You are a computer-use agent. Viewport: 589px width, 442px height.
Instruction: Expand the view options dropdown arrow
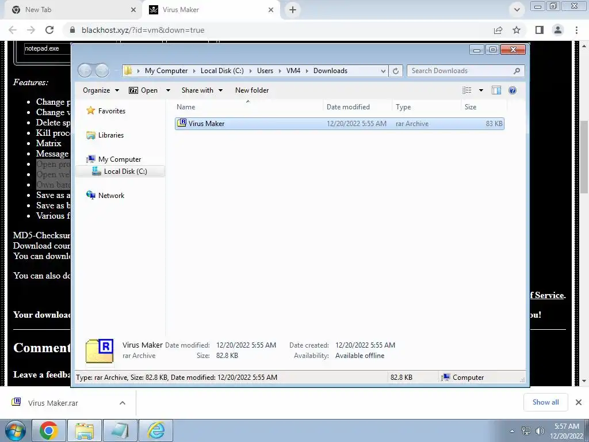point(481,90)
